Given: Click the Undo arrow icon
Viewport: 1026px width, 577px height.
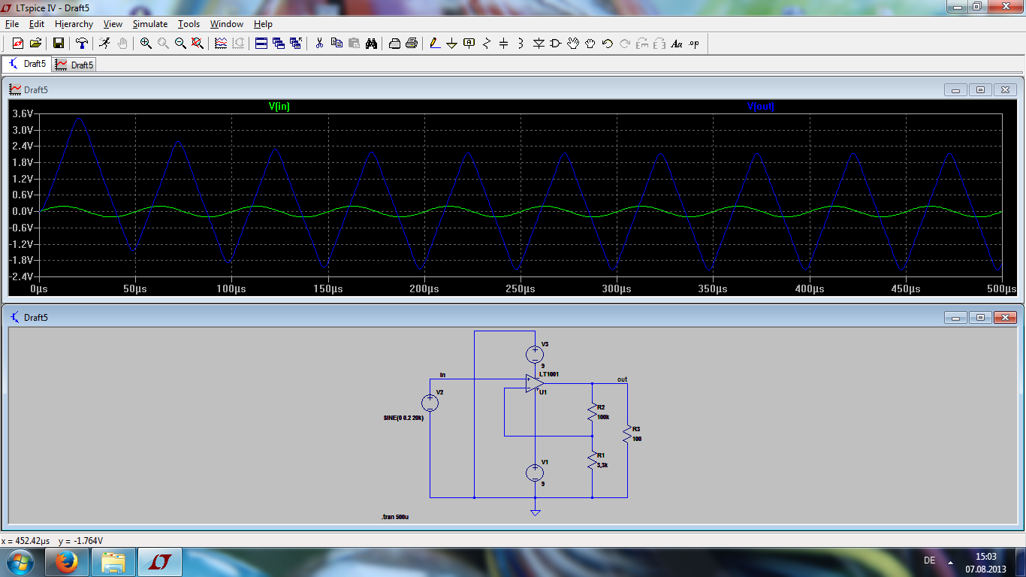Looking at the screenshot, I should click(x=608, y=44).
